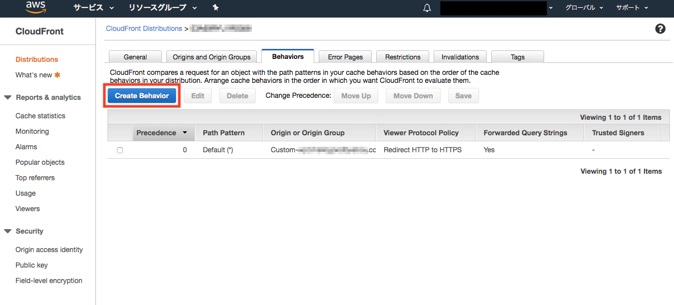Open Origin access identity in sidebar

tap(49, 250)
